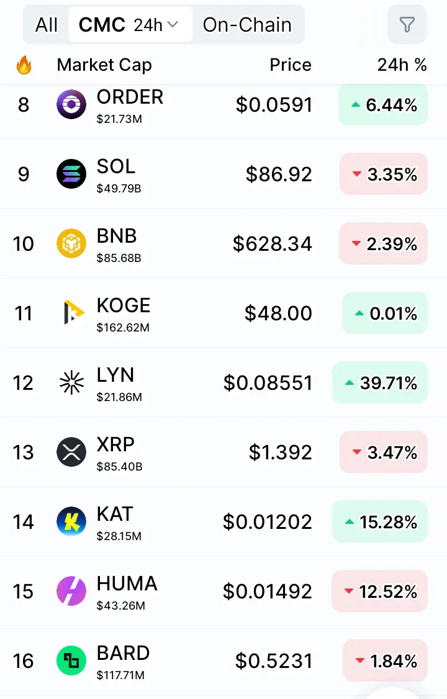Click the LYN coin logo
Image resolution: width=447 pixels, height=699 pixels.
71,382
